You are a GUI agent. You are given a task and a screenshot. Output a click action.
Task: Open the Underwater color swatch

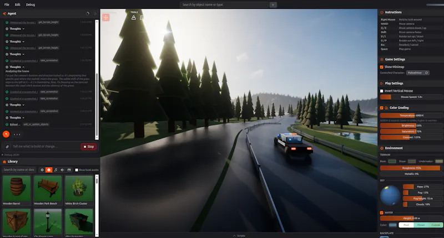pyautogui.click(x=439, y=161)
